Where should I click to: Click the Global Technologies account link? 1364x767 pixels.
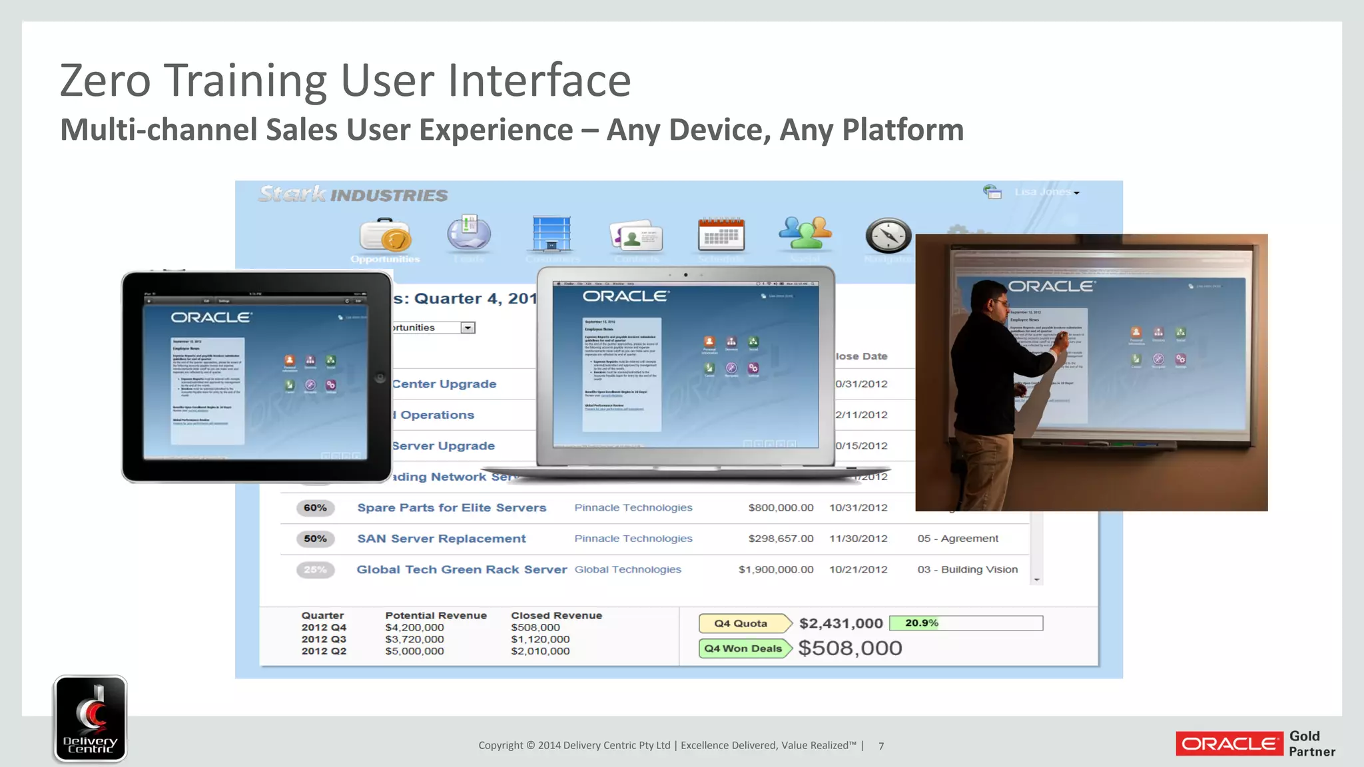coord(628,569)
